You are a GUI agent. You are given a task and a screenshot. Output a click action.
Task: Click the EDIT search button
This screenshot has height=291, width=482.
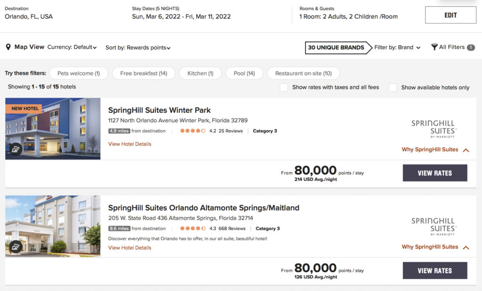(x=450, y=15)
